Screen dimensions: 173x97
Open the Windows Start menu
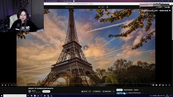point(2,96)
